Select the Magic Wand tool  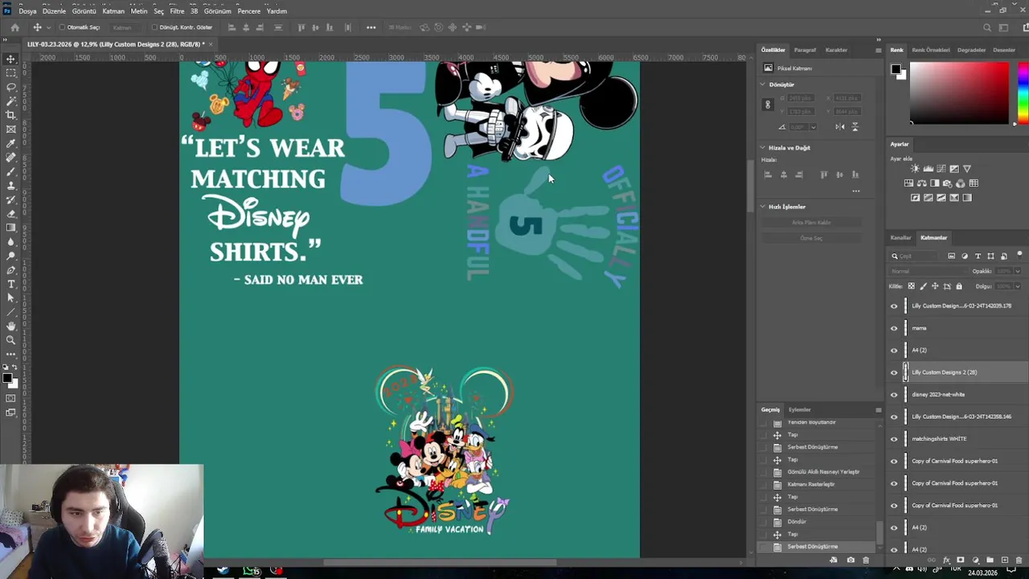(10, 101)
